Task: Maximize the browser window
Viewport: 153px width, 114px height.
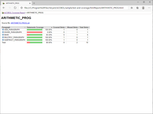Action: pyautogui.click(x=144, y=2)
